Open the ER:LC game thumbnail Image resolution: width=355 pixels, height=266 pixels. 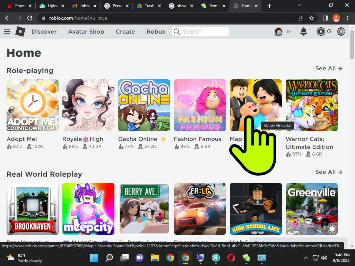[200, 209]
